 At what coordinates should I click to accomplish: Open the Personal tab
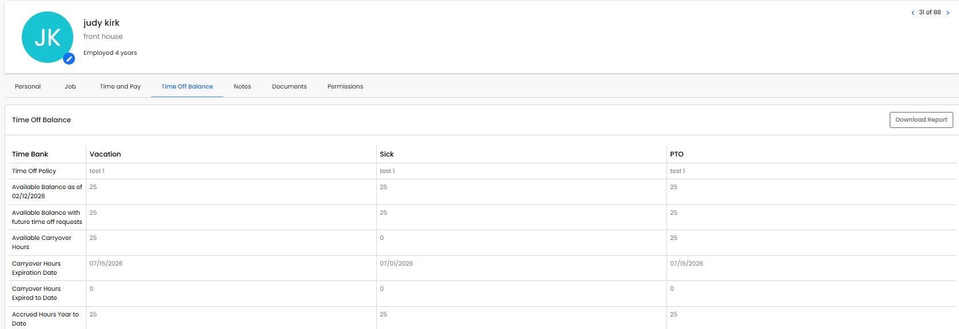(27, 87)
